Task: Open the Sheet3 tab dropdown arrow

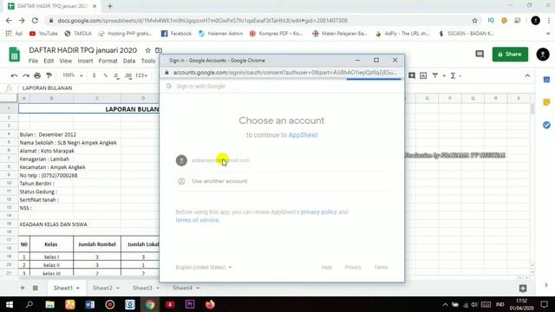Action: [158, 289]
